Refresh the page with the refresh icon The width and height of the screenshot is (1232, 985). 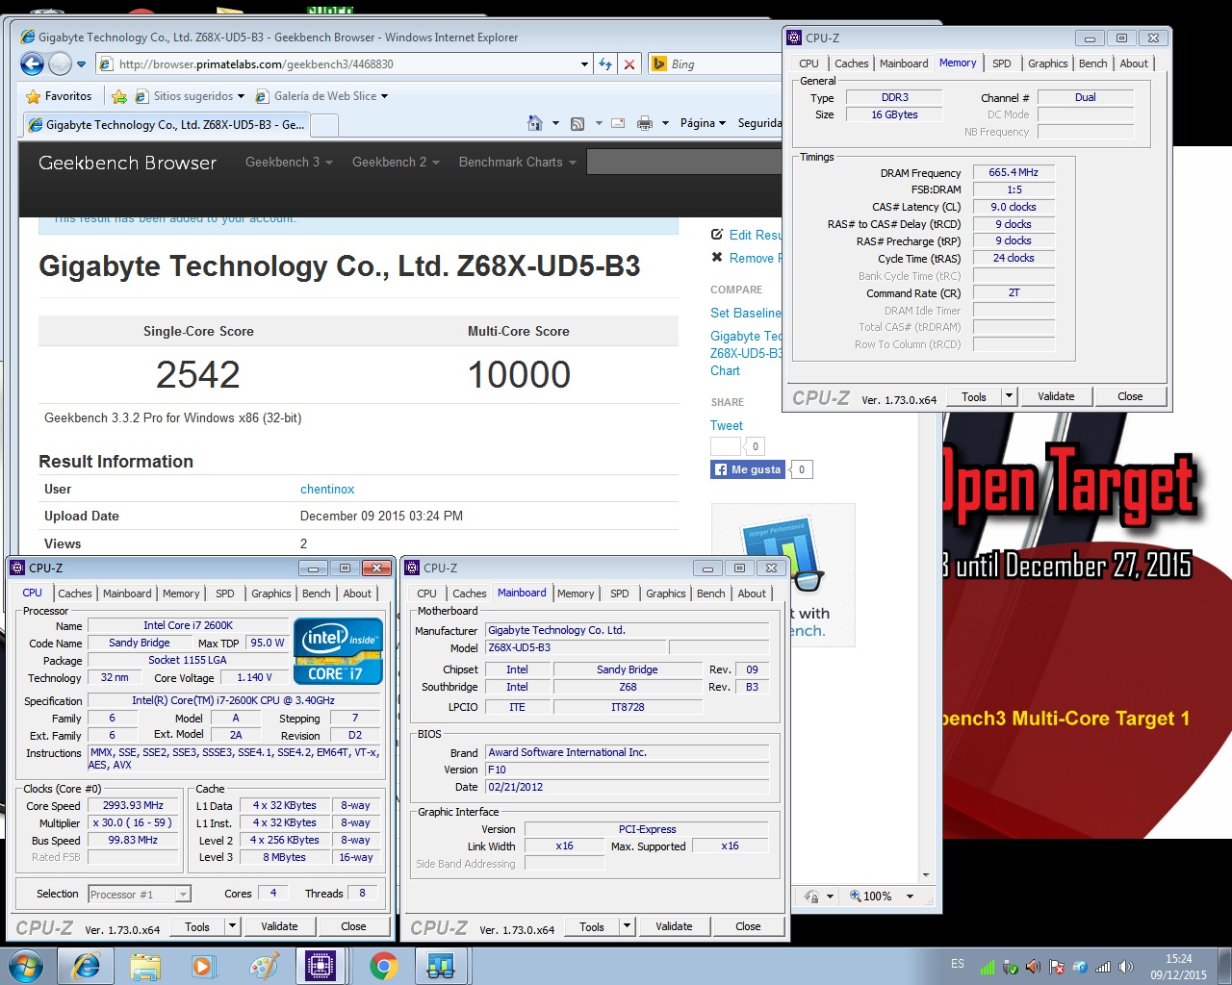pos(605,64)
